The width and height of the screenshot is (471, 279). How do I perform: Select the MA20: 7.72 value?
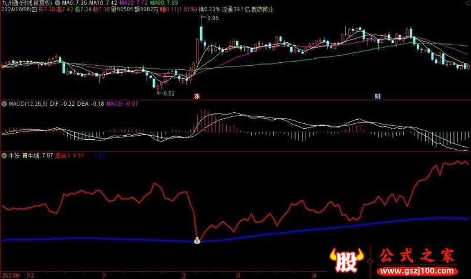pos(134,3)
